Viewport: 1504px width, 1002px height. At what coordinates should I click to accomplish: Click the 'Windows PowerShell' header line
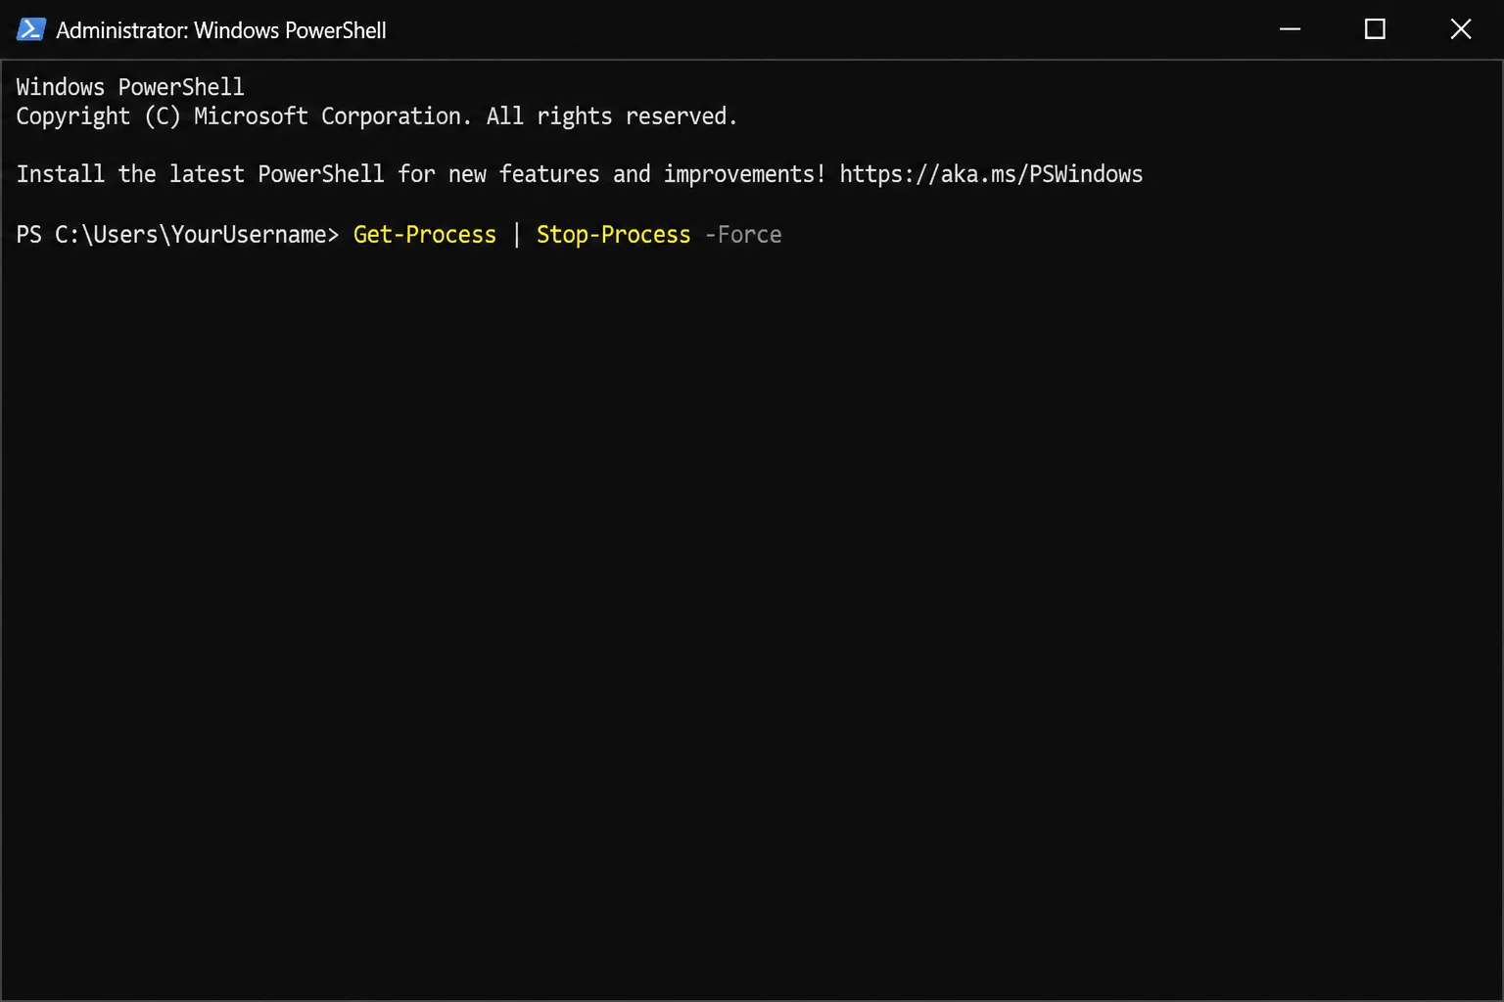130,87
